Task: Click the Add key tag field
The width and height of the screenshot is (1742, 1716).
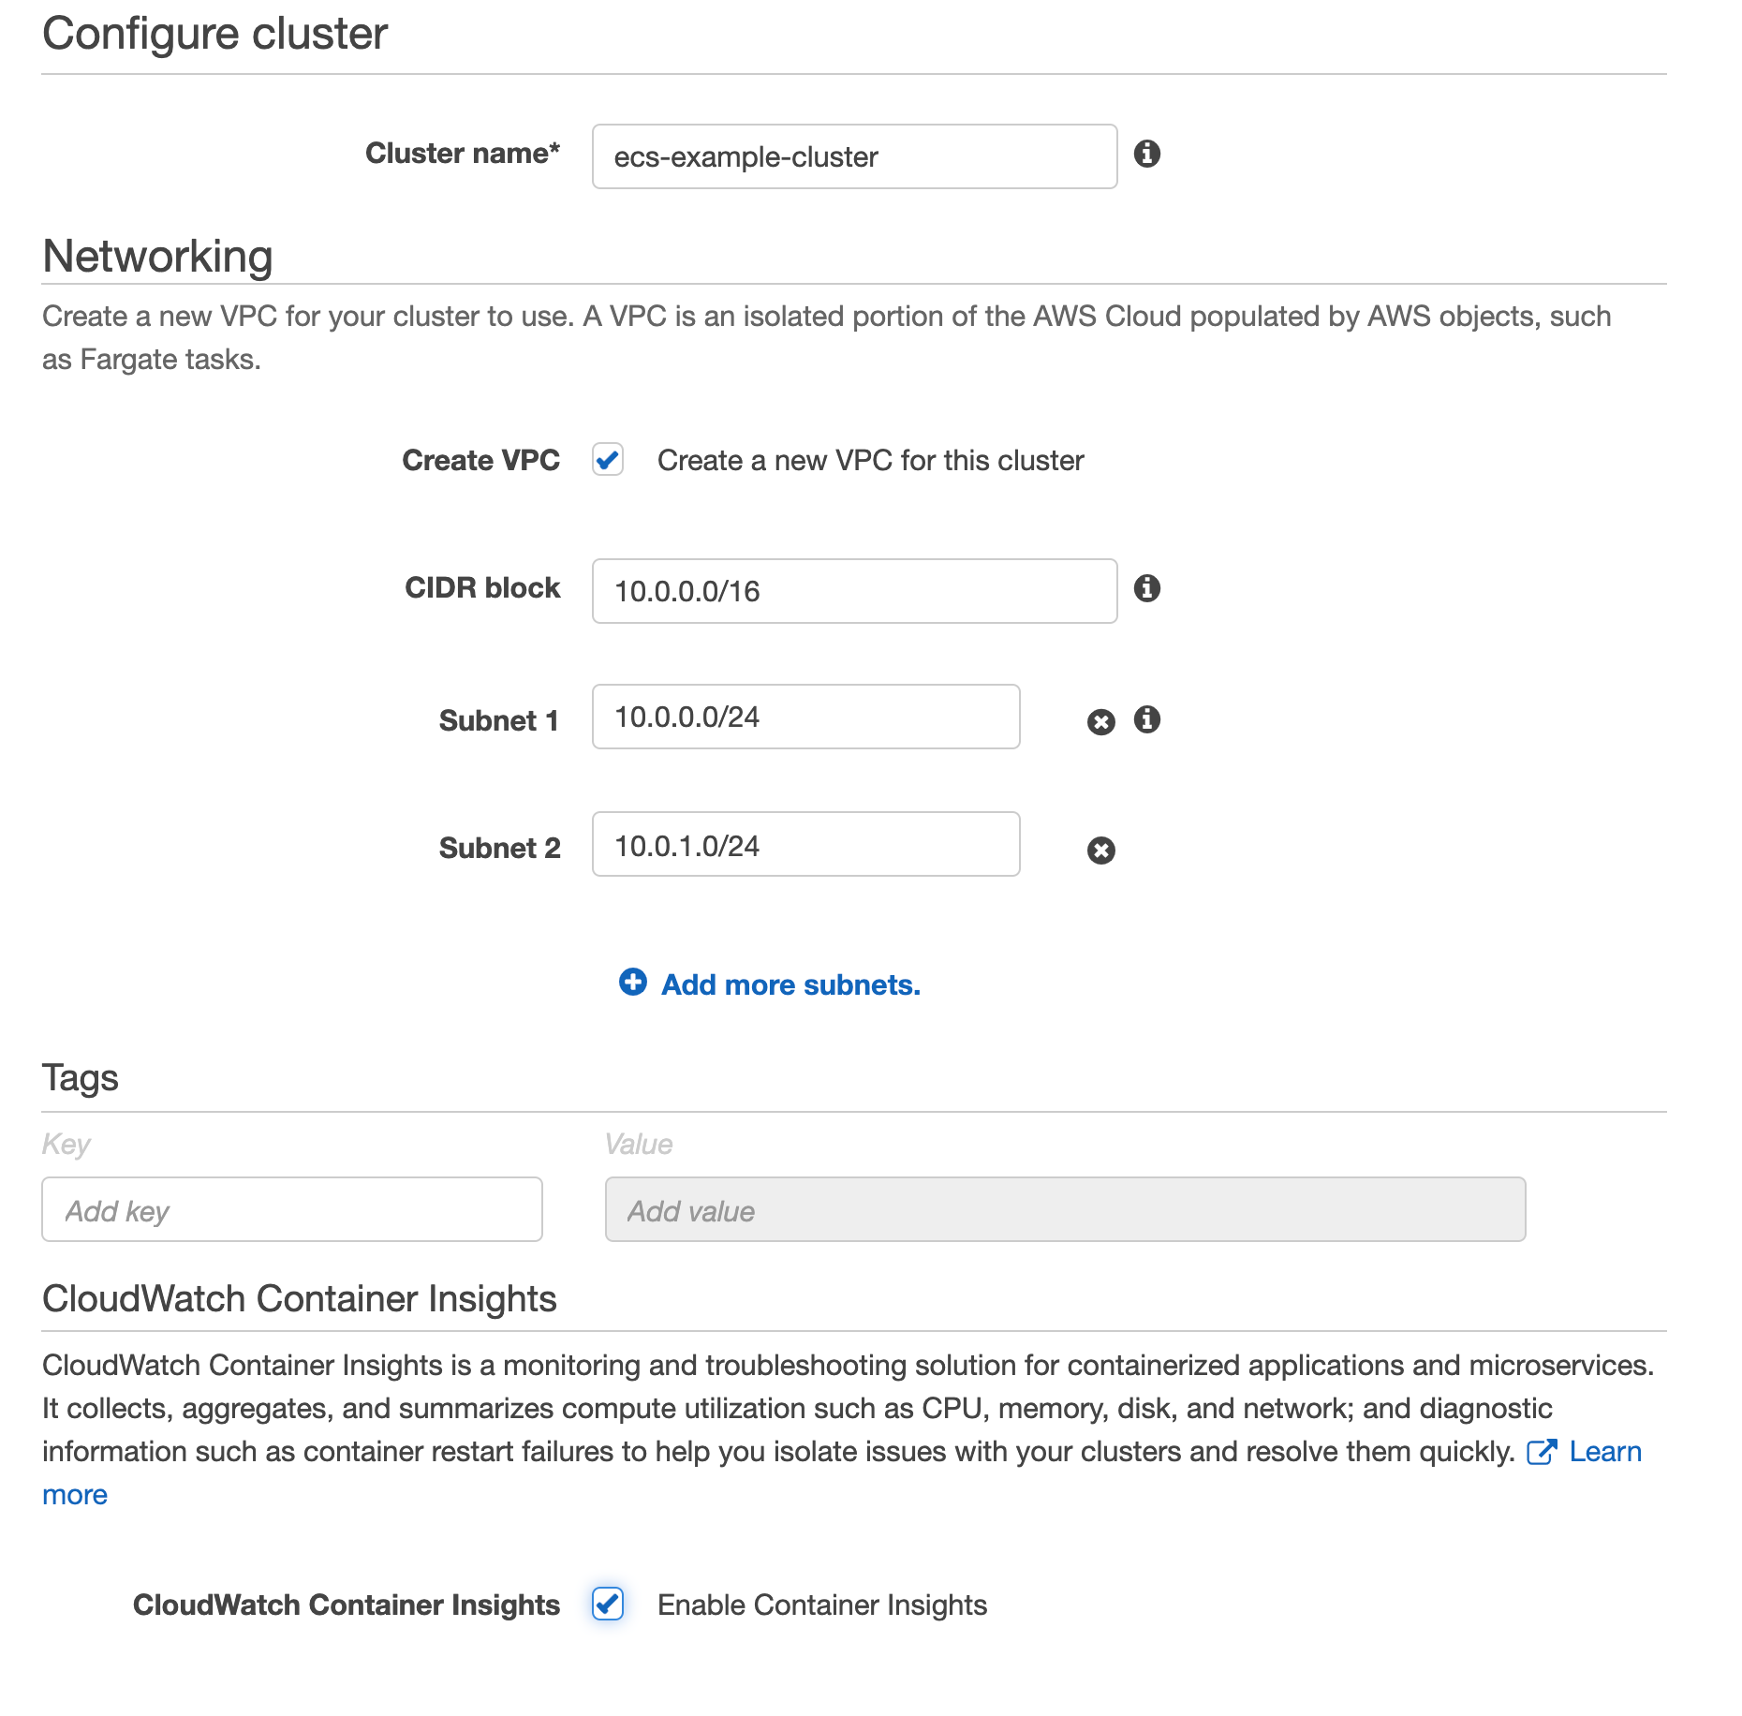Action: tap(292, 1210)
